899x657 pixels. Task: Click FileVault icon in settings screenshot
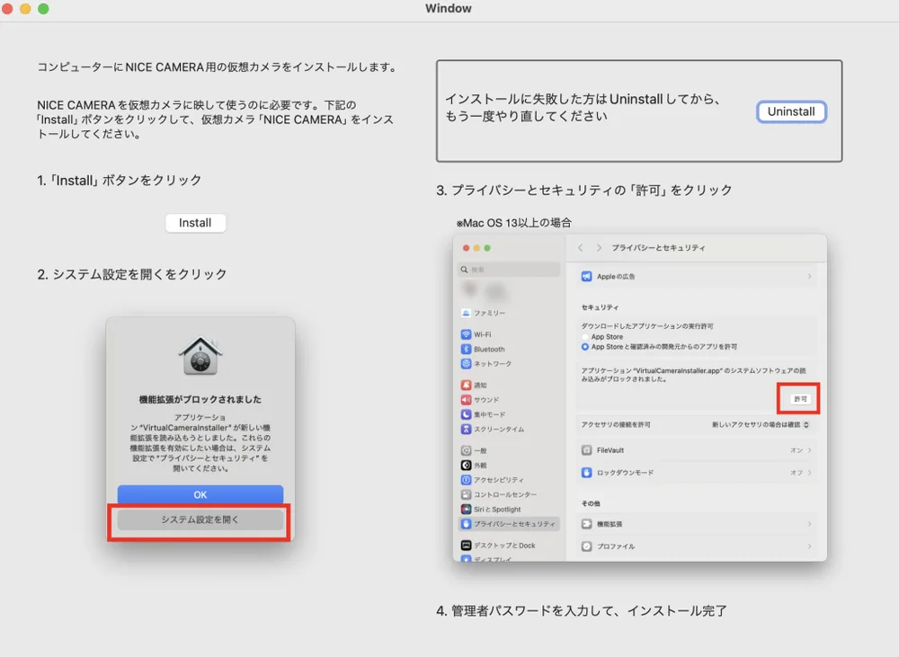click(x=586, y=450)
